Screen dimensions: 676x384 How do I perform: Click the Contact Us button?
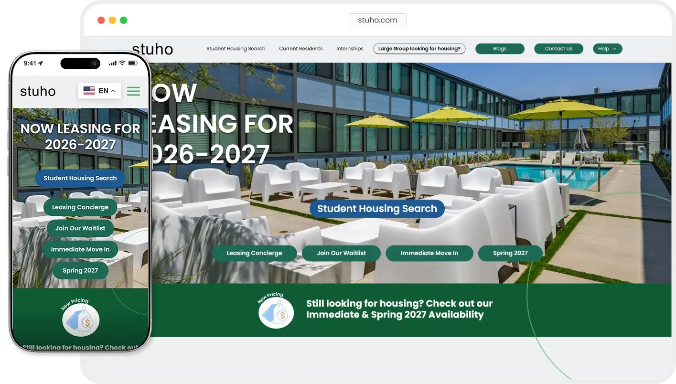pos(558,49)
